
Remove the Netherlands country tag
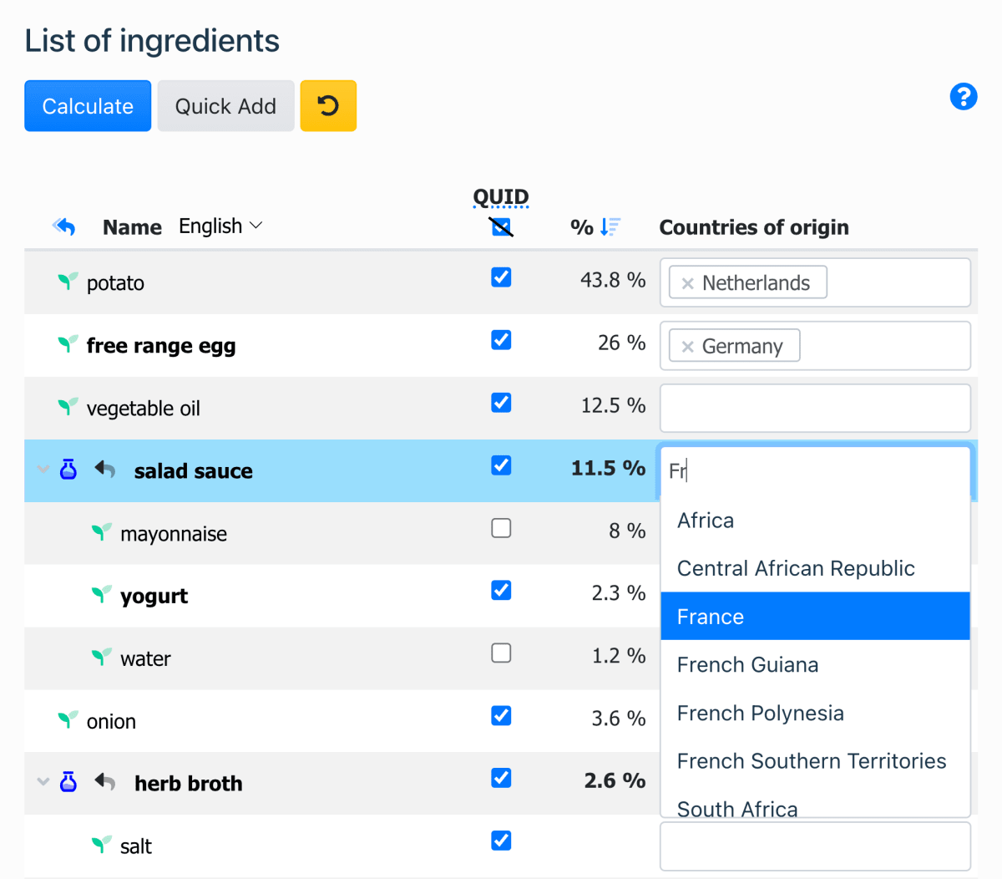[x=688, y=282]
